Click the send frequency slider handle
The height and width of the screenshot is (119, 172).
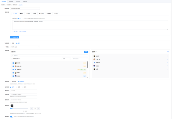point(12,108)
